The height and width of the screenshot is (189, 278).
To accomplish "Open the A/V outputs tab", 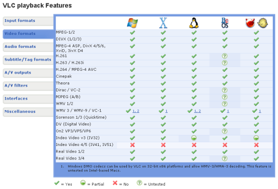I will pyautogui.click(x=28, y=73).
